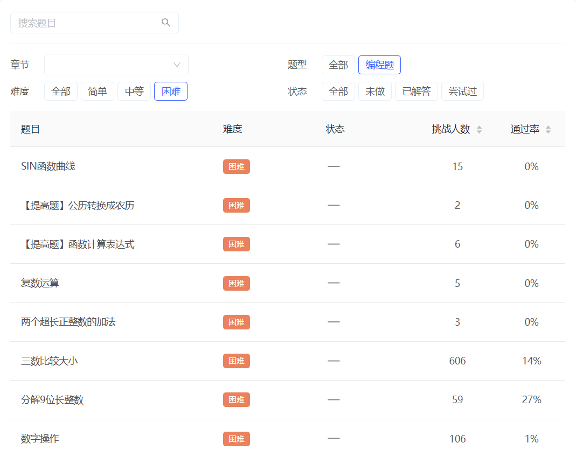Select 中等 difficulty filter
Viewport: 576px width, 457px height.
[134, 92]
